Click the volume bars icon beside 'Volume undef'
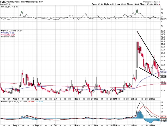This screenshot has width=167, height=127. pos(2,37)
